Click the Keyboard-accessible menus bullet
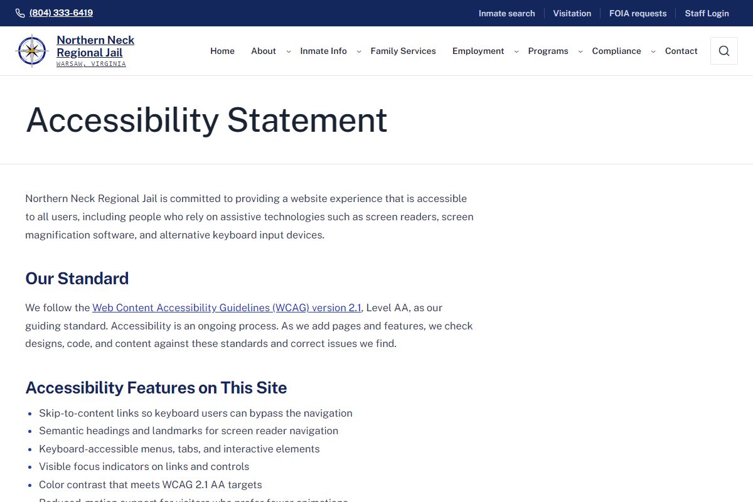 [x=179, y=449]
